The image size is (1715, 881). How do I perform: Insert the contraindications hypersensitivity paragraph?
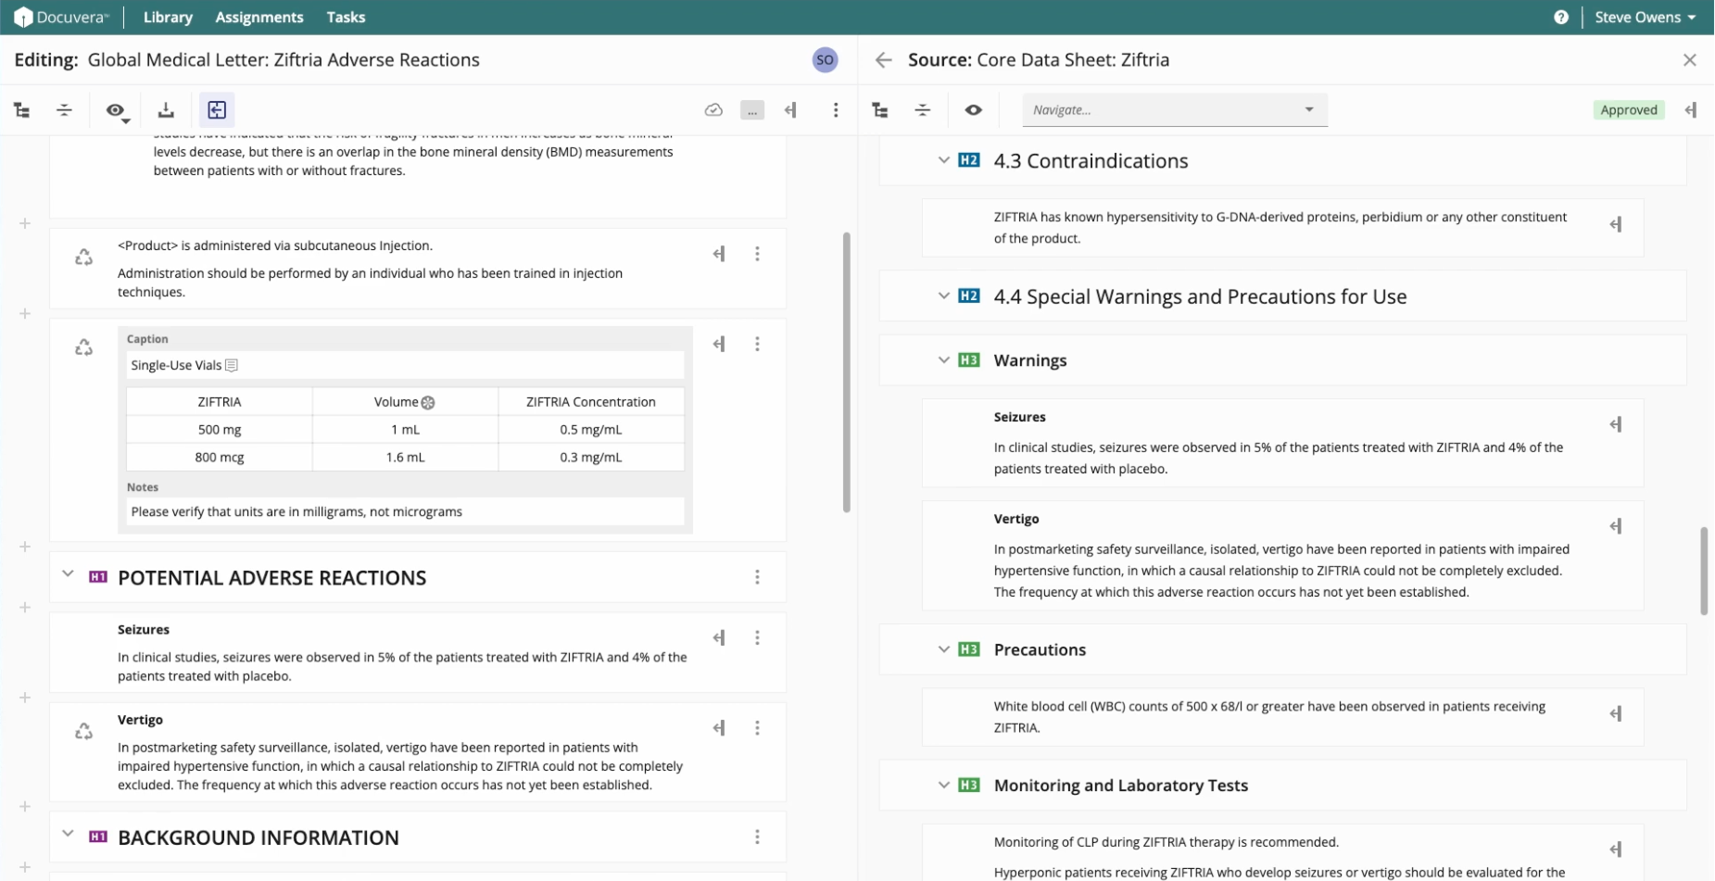1616,224
